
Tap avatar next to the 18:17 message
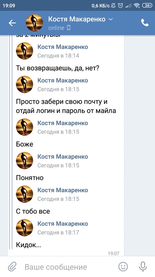pos(25,228)
